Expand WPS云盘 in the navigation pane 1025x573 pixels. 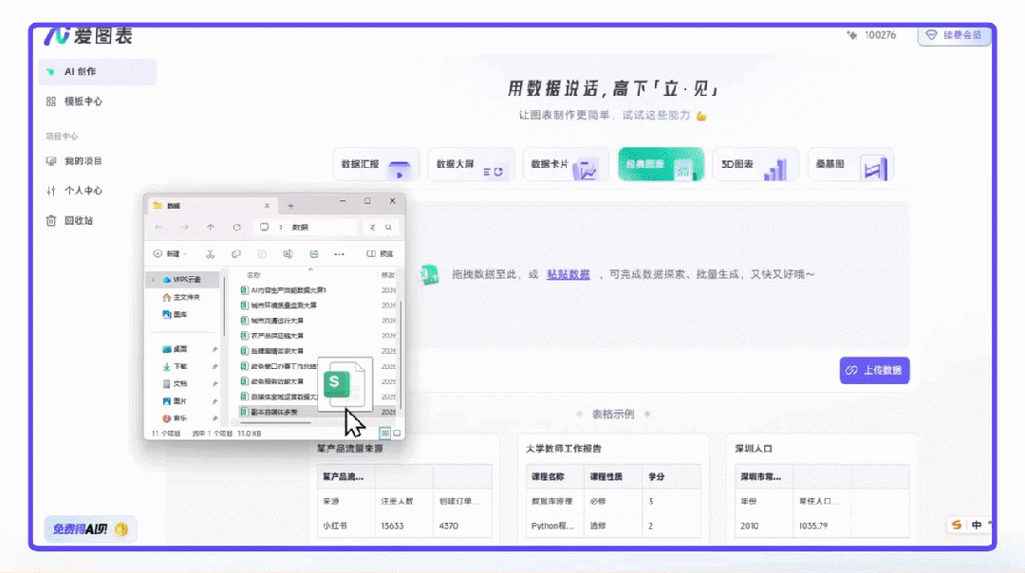(156, 281)
